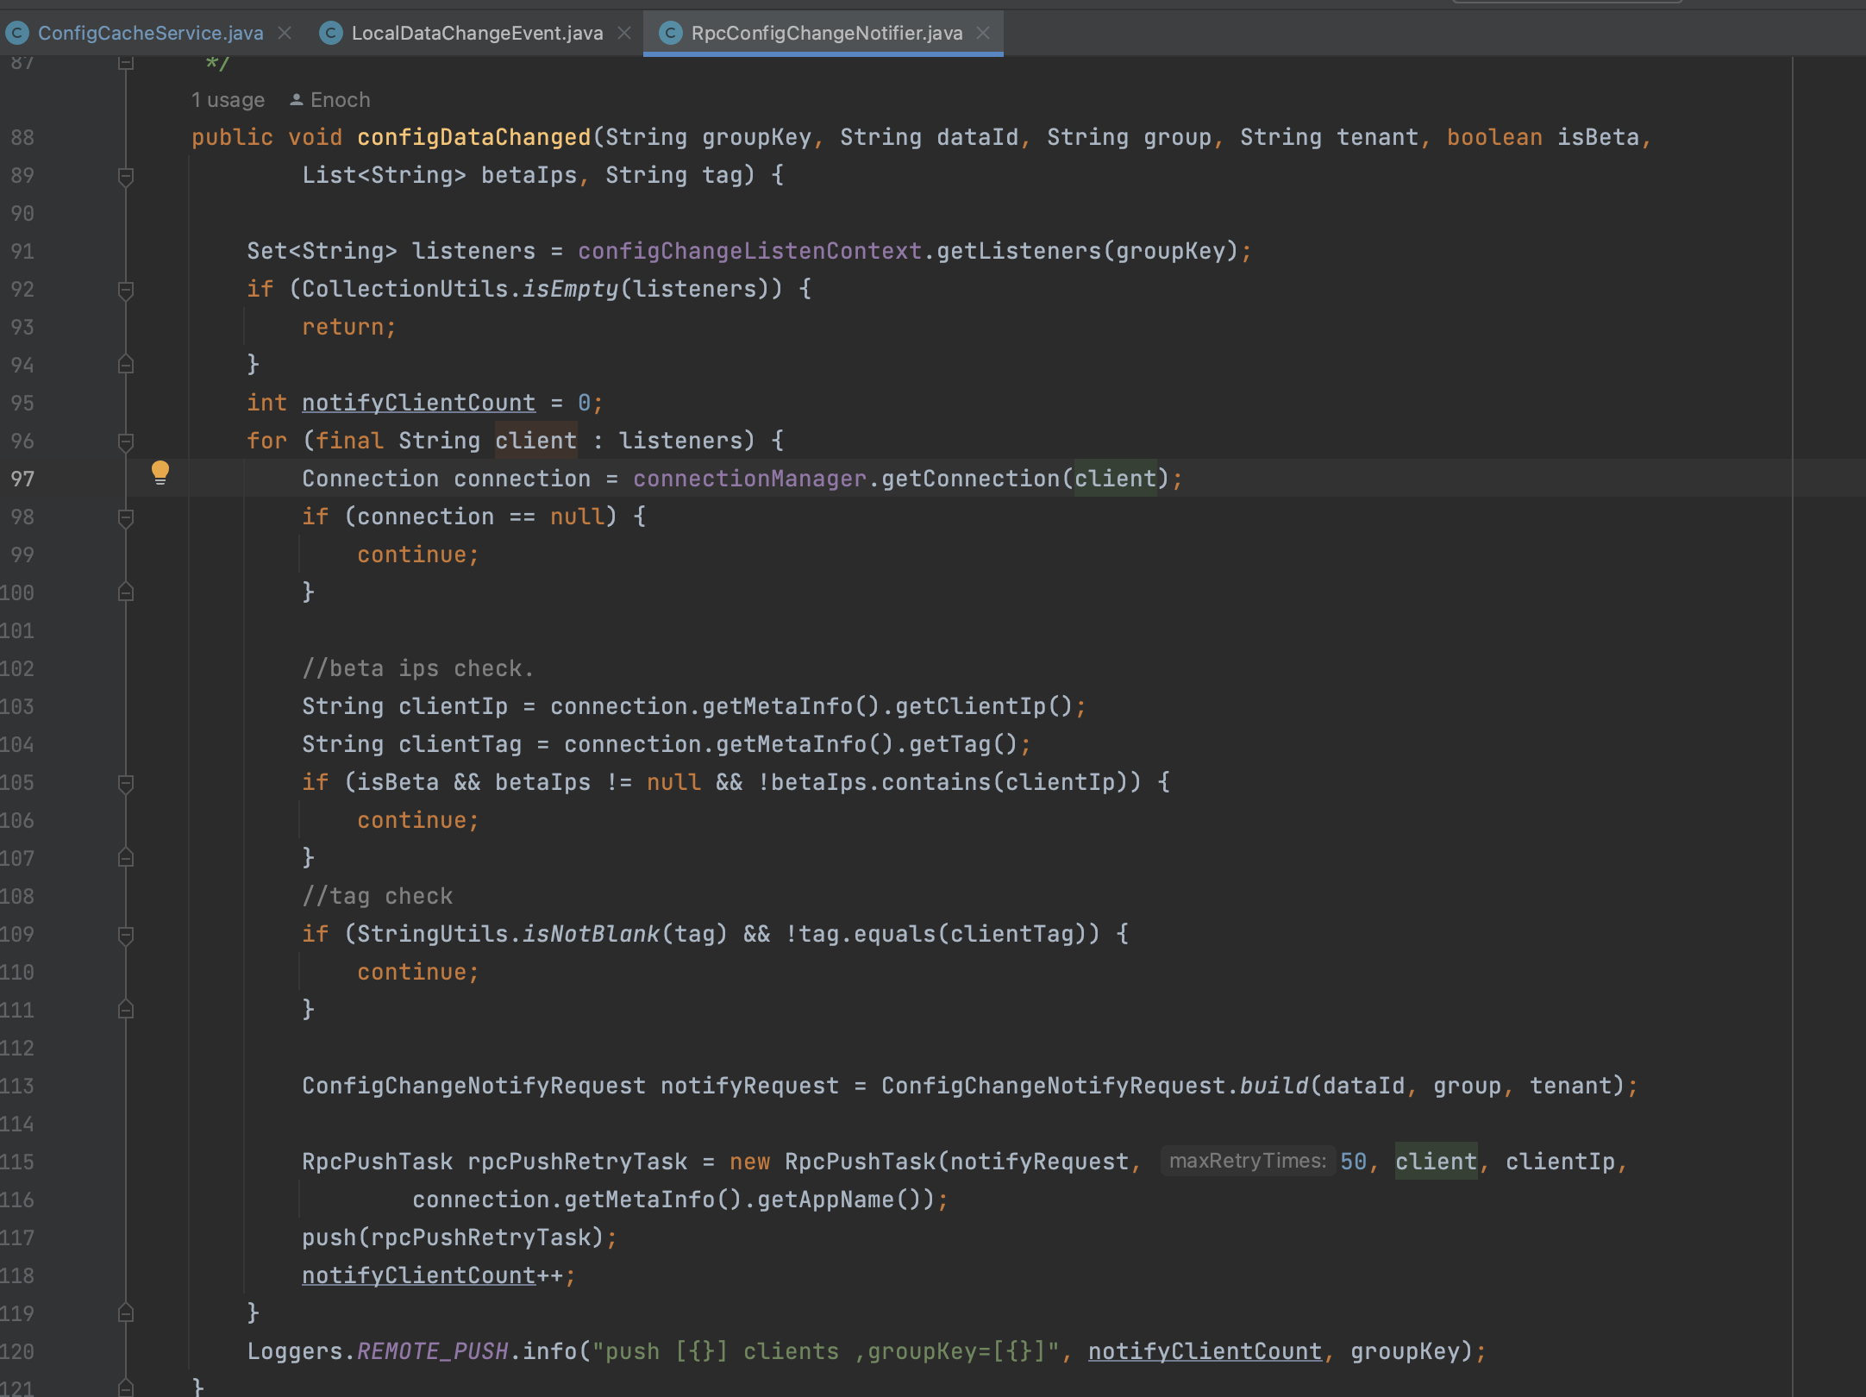Open the yellow lightbulb quick-fix on line 97

pos(160,473)
